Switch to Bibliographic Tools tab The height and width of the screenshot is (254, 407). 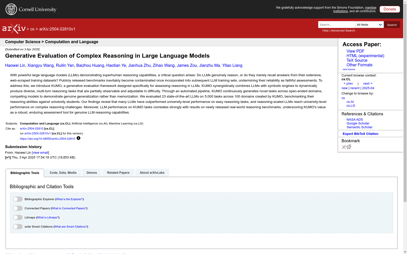point(25,173)
